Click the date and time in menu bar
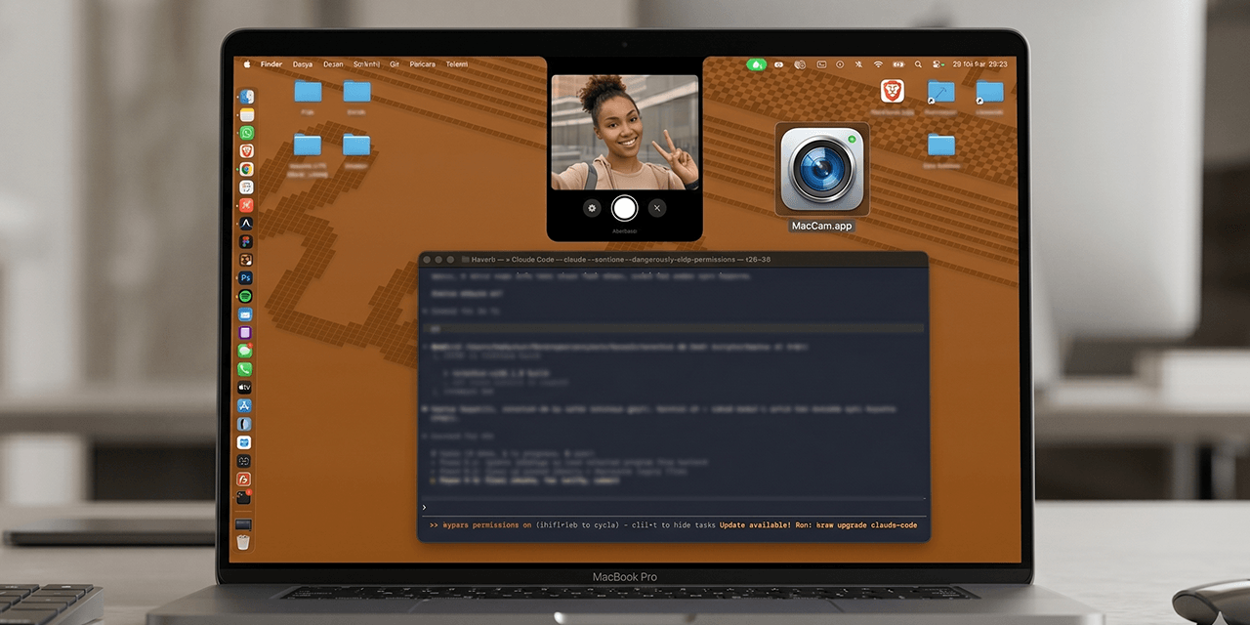The height and width of the screenshot is (625, 1250). 979,64
